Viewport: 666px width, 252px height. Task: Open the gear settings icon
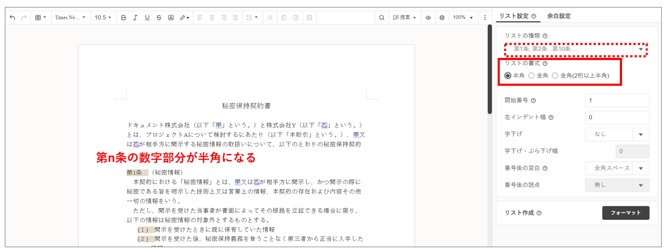442,18
